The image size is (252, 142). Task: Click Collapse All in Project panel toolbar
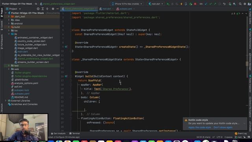47,9
